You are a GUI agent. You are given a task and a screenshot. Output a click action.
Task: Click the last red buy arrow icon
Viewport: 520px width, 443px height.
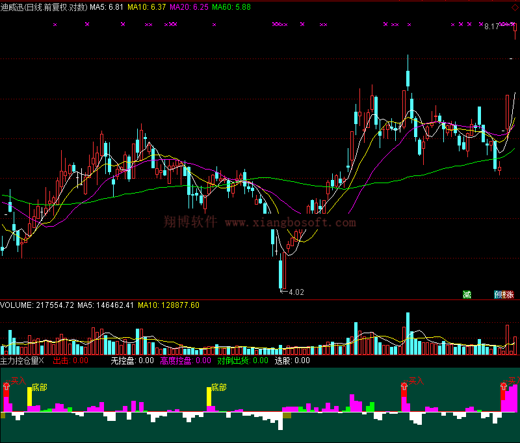click(x=504, y=386)
